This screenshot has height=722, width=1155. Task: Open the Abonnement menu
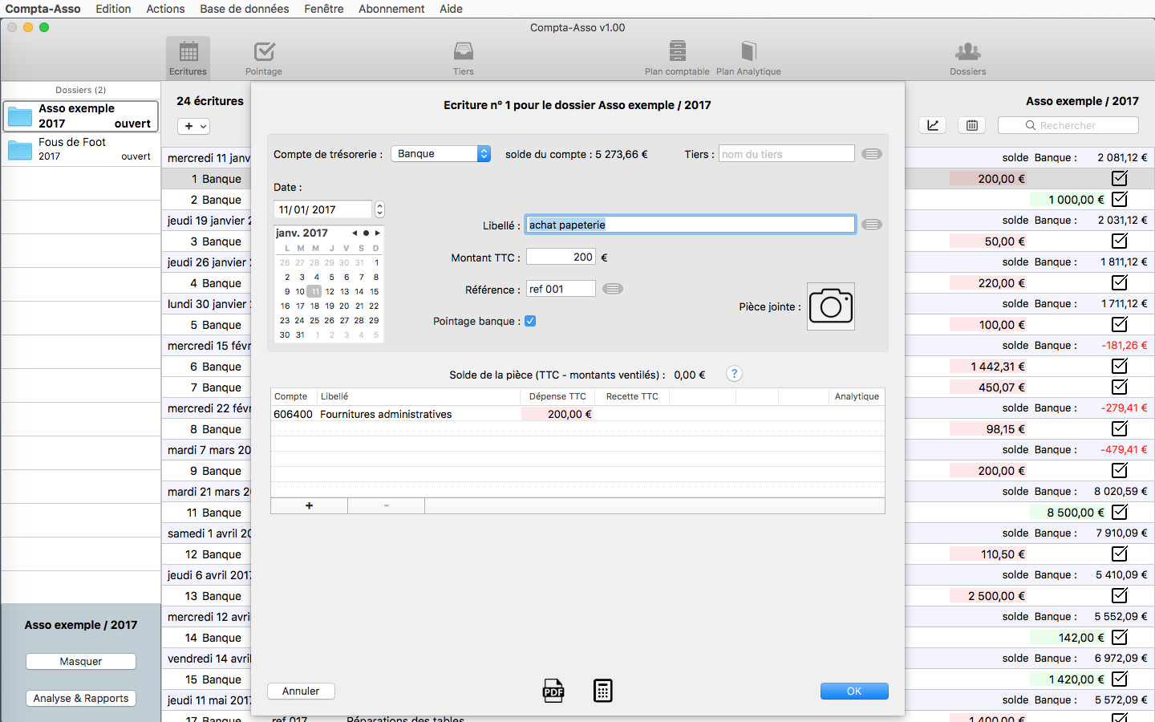point(391,9)
